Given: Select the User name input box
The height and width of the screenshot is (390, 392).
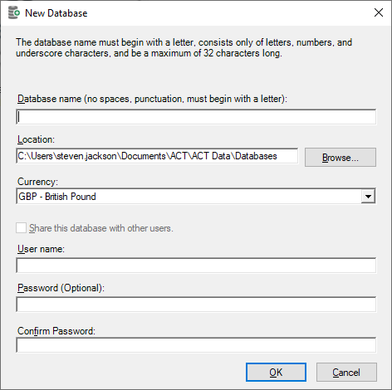Looking at the screenshot, I should click(x=196, y=266).
